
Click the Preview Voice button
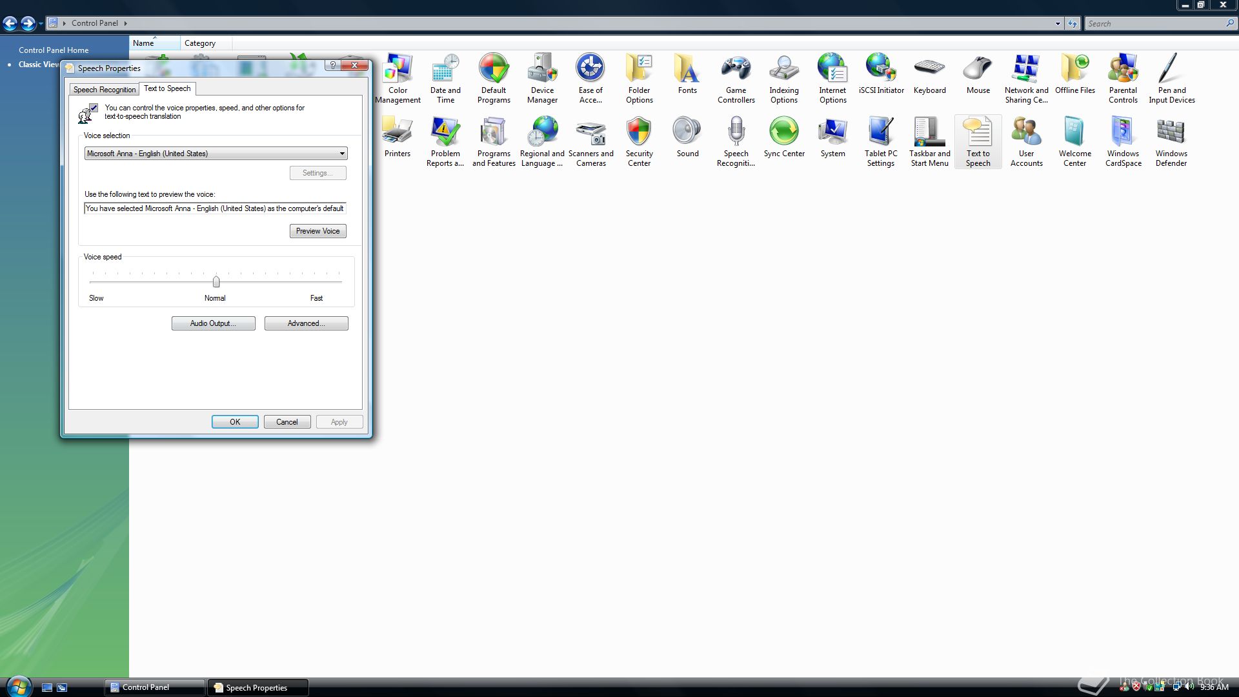(x=317, y=231)
